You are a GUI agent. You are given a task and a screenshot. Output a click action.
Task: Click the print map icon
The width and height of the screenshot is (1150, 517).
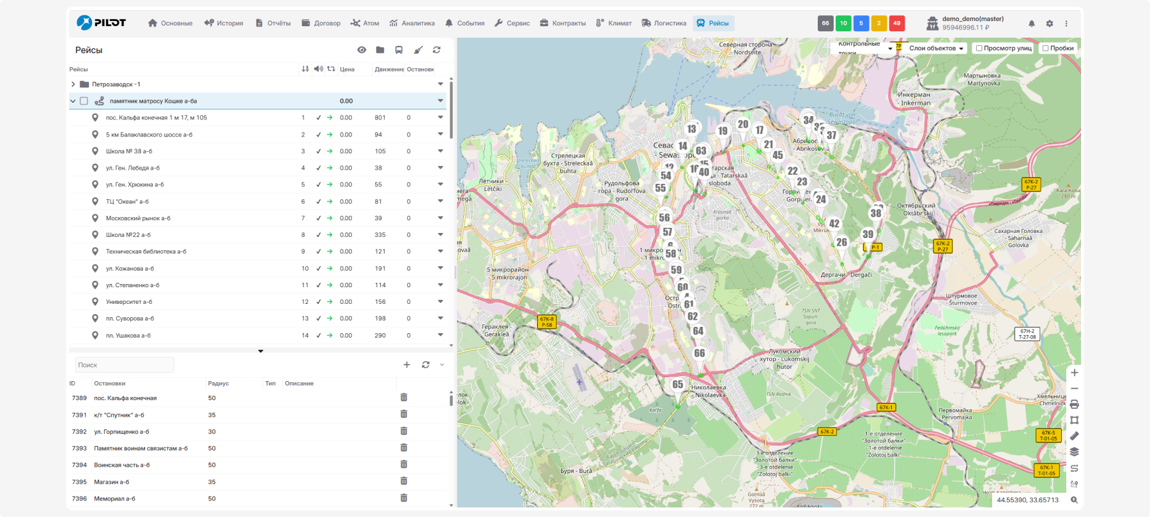(x=1074, y=404)
